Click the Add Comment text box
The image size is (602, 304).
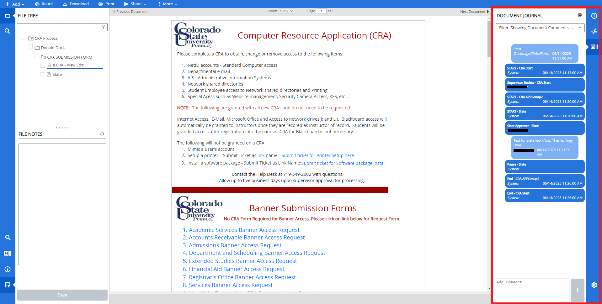pos(532,290)
